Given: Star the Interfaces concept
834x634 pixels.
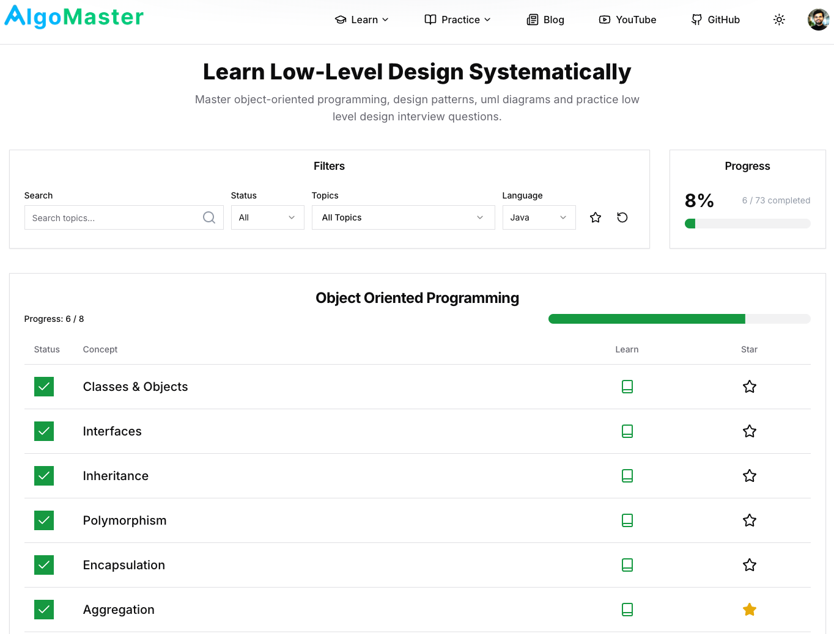Looking at the screenshot, I should pos(749,431).
